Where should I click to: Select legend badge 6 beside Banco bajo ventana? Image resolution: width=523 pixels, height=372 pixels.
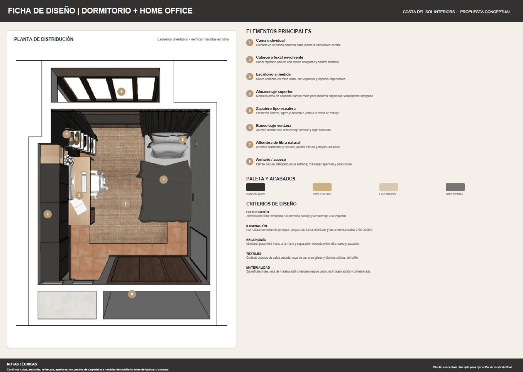click(250, 127)
